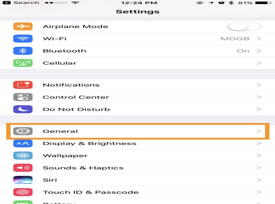Tap the gray Control Center icon
The image size is (275, 204).
pyautogui.click(x=23, y=97)
